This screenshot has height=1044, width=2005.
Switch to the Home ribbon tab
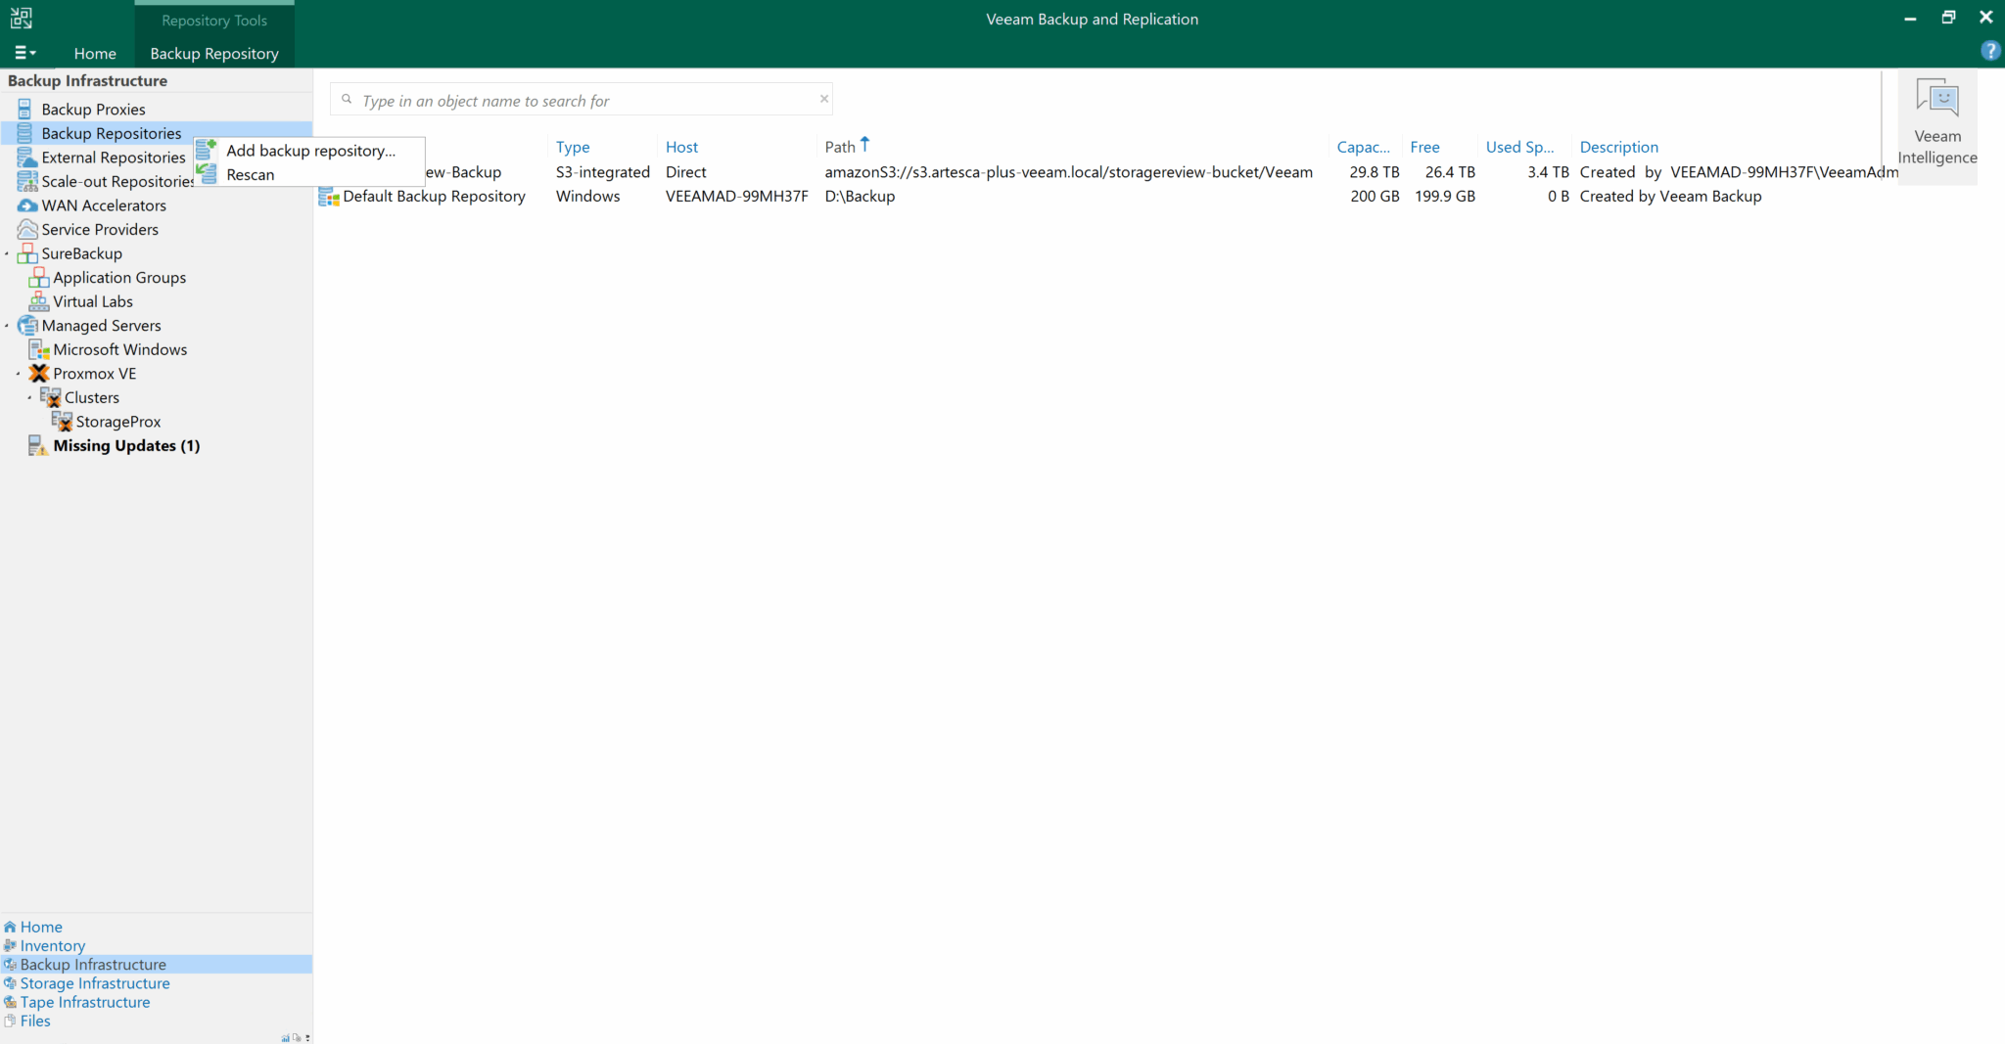point(95,54)
